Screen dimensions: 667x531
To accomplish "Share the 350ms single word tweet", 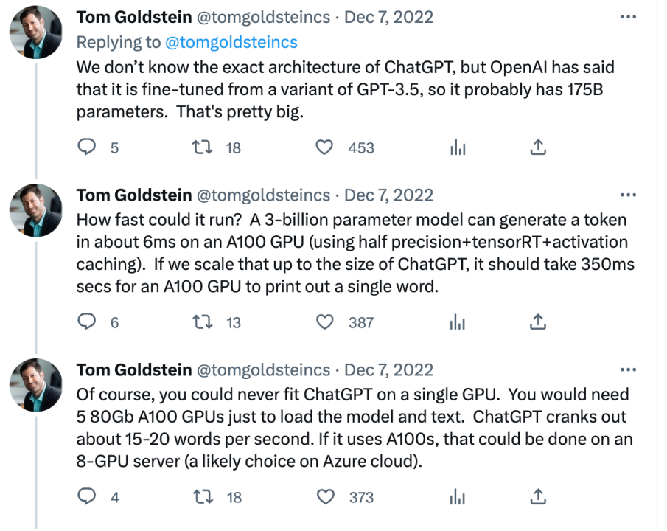I will [x=538, y=322].
